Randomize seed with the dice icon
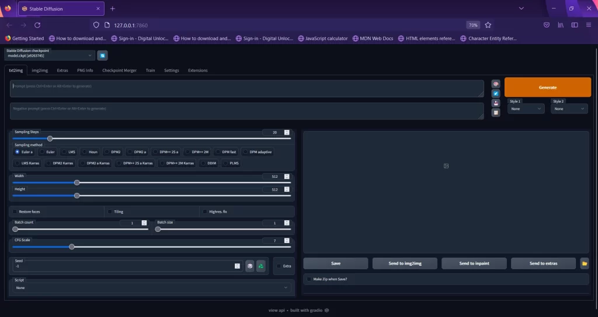Viewport: 598px width, 317px height. tap(249, 266)
